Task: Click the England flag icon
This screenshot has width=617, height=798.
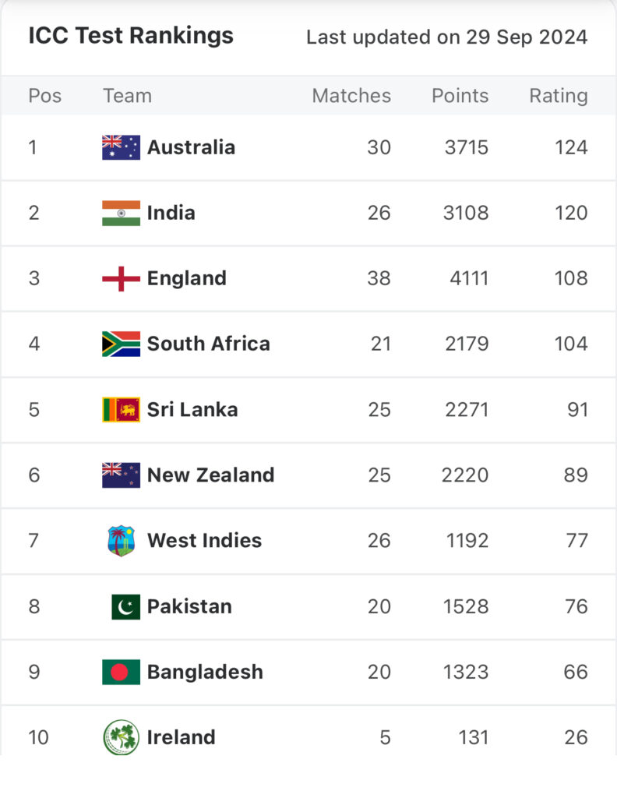Action: point(121,278)
